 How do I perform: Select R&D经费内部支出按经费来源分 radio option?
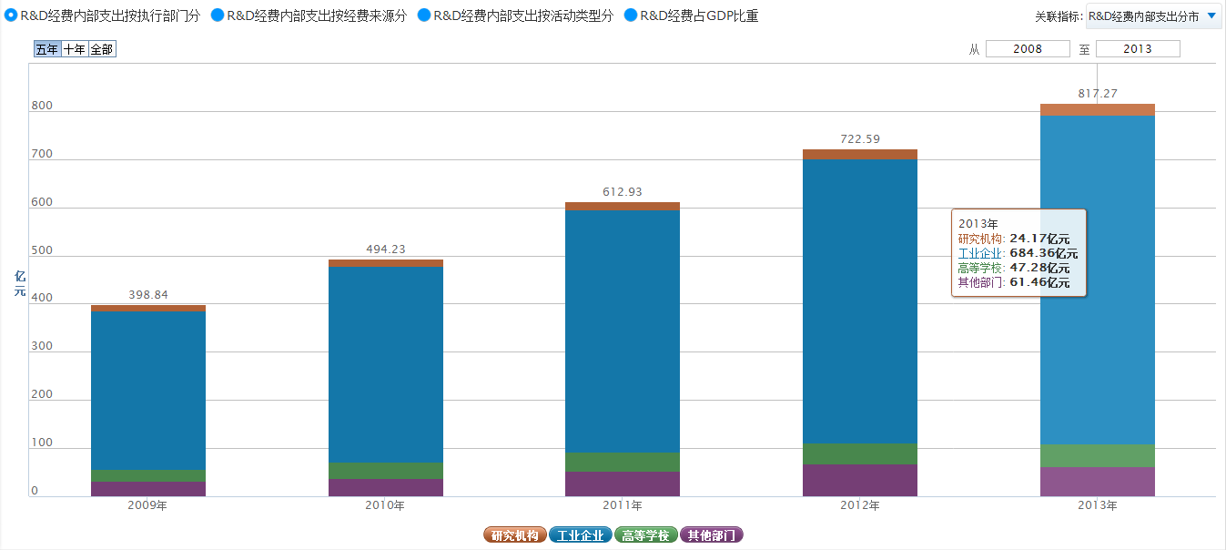pos(217,15)
